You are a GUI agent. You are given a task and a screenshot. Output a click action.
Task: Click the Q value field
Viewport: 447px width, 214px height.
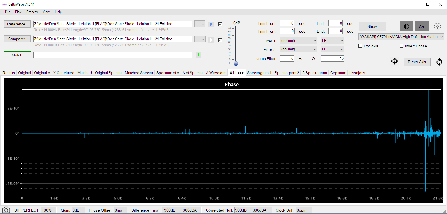point(333,58)
